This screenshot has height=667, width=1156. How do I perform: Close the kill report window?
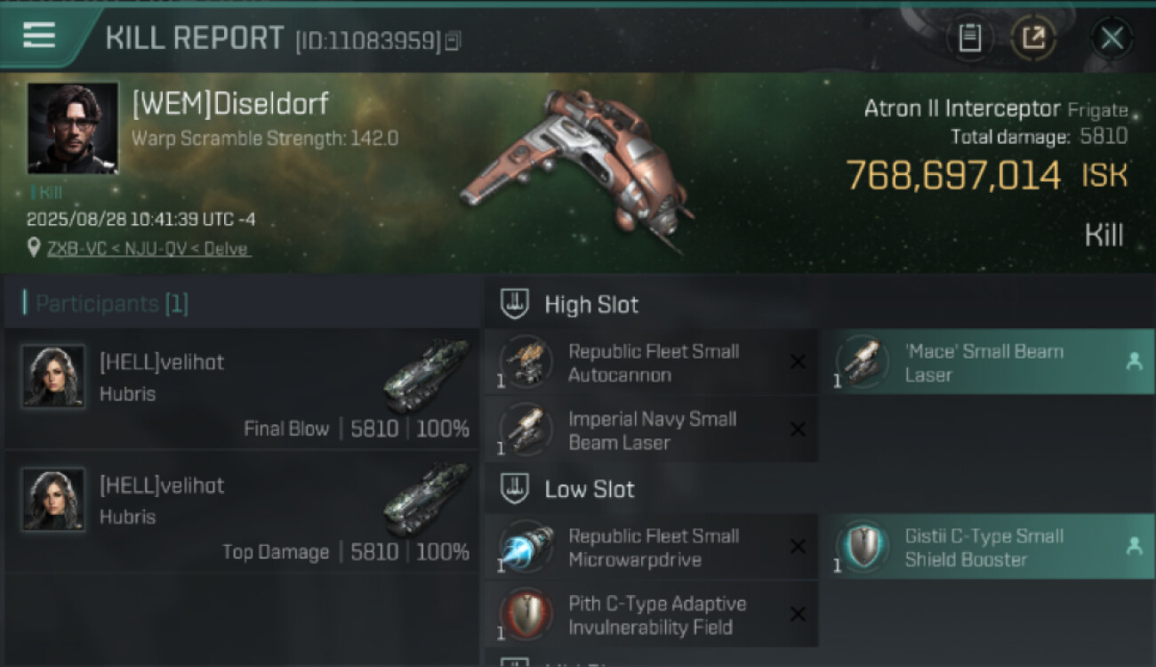coord(1112,38)
